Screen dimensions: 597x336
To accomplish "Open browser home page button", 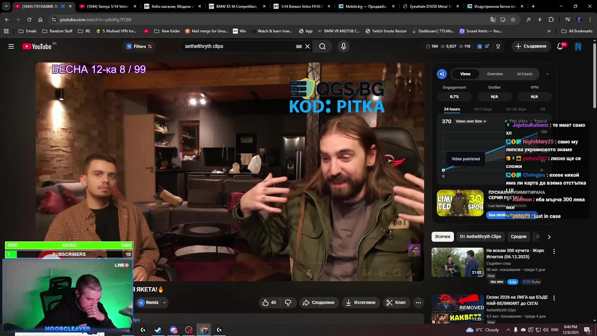I will (41, 20).
